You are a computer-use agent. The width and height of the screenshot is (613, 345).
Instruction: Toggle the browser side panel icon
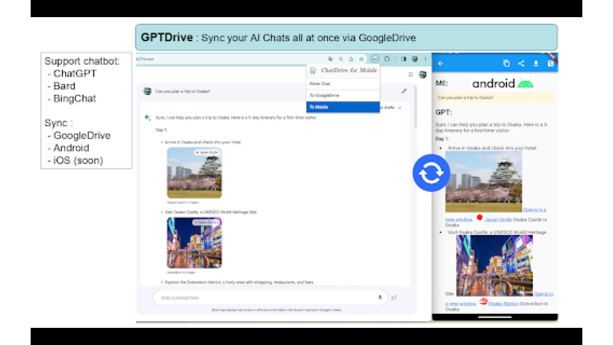(x=403, y=59)
